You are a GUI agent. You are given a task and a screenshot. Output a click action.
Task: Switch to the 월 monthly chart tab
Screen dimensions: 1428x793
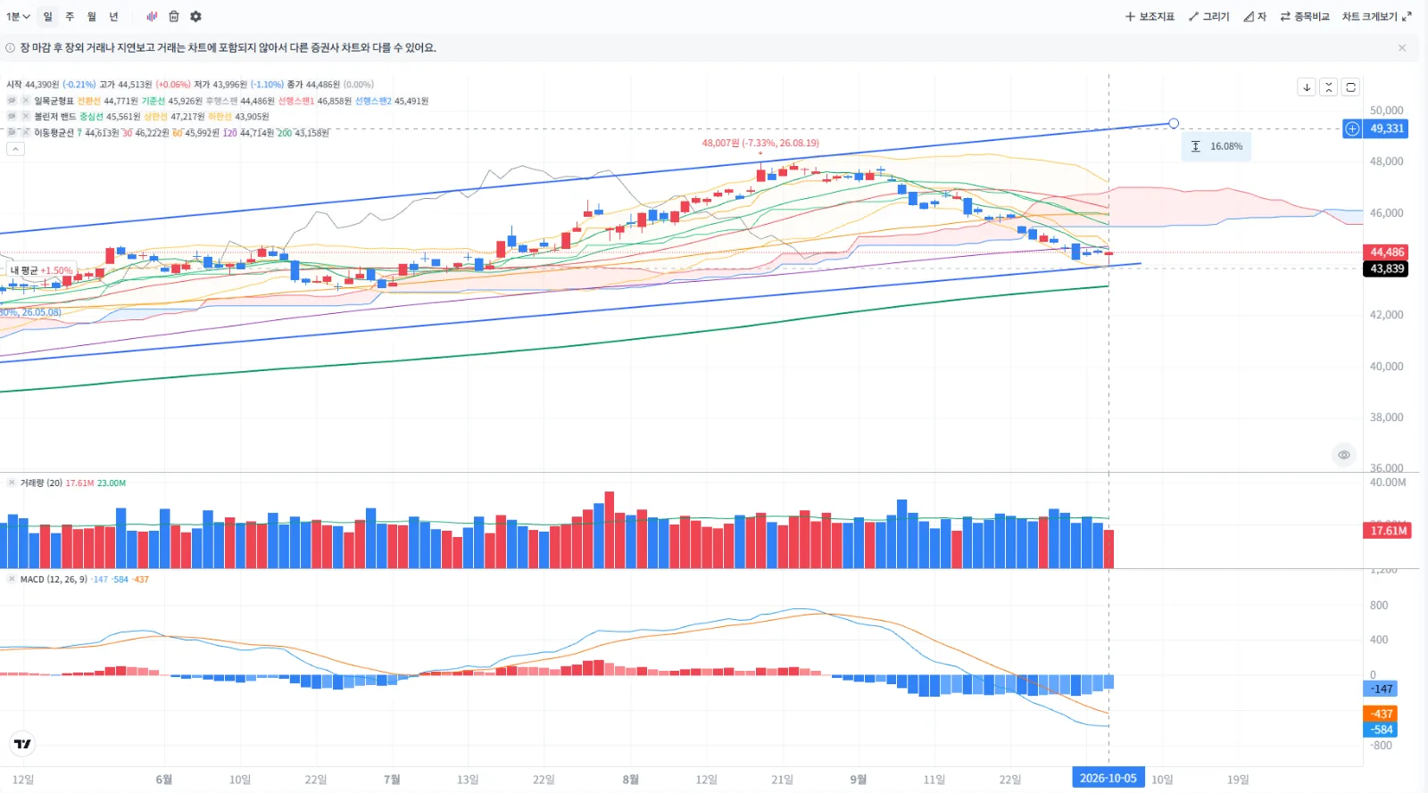click(92, 16)
